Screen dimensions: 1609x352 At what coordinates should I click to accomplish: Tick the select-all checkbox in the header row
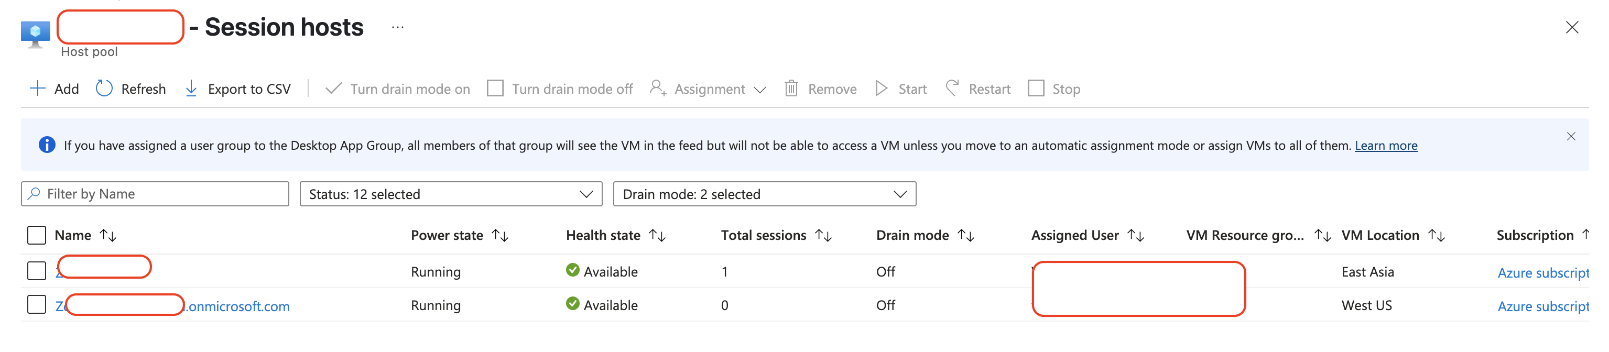[37, 235]
